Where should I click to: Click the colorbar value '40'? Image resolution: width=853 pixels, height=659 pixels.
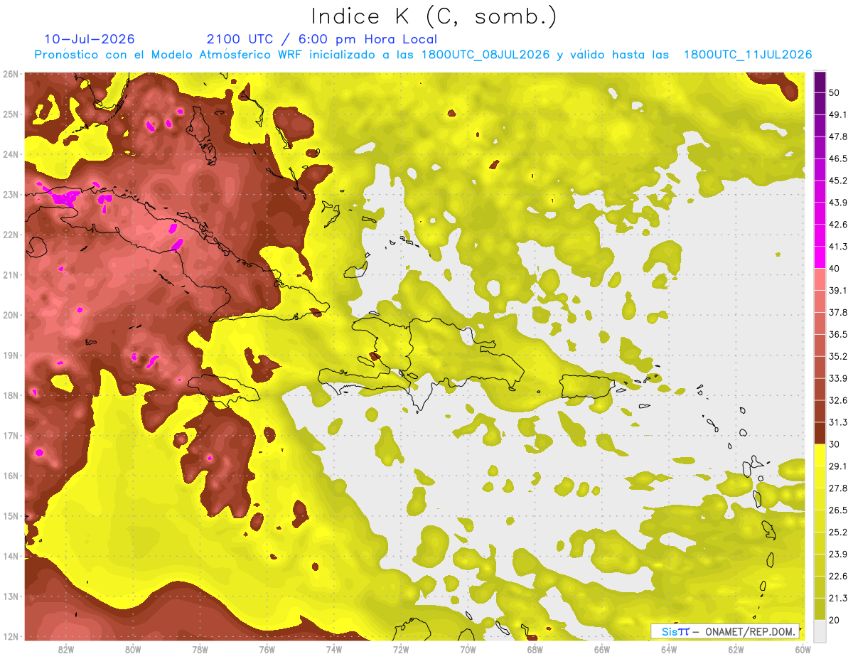pos(835,268)
